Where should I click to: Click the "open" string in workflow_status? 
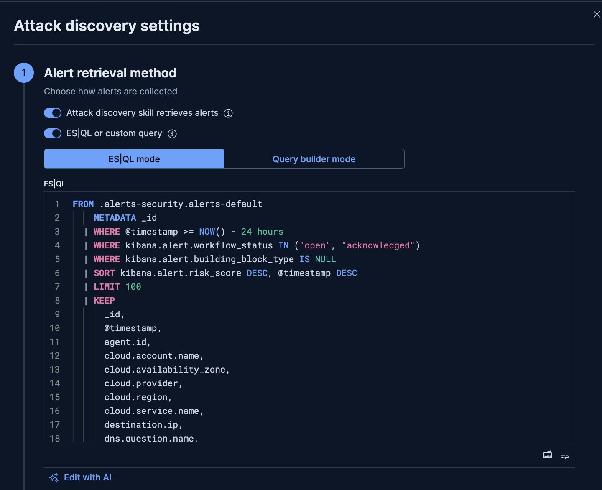coord(315,245)
